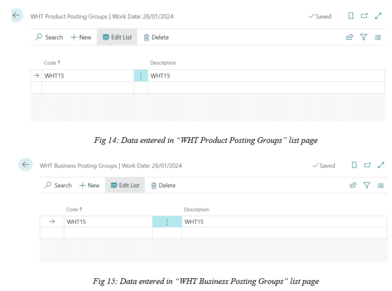The image size is (392, 291).
Task: Expand WHT Product Posting Groups page to full view
Action: pyautogui.click(x=378, y=16)
